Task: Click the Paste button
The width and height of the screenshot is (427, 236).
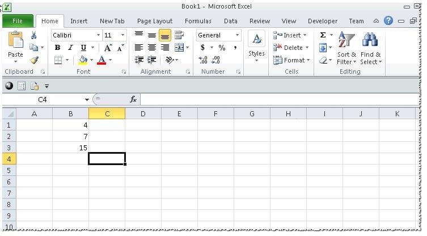Action: coord(15,45)
